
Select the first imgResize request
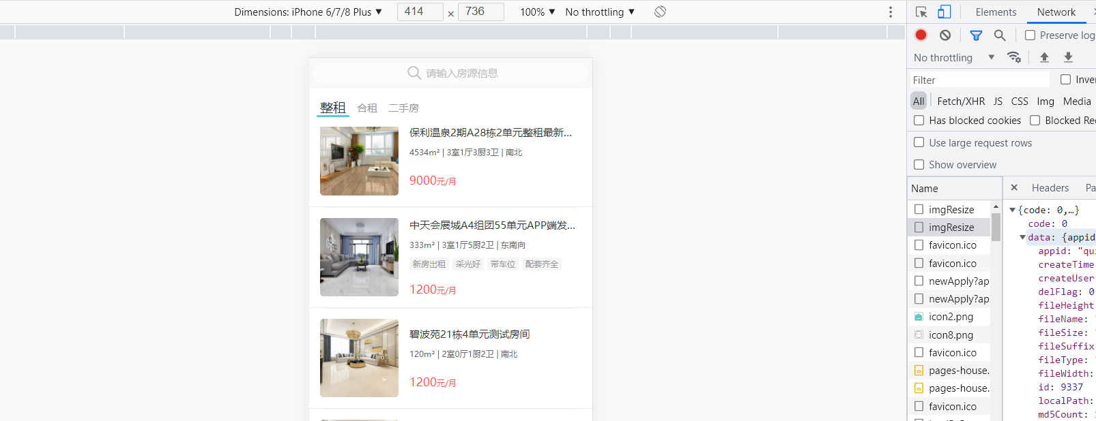coord(949,210)
